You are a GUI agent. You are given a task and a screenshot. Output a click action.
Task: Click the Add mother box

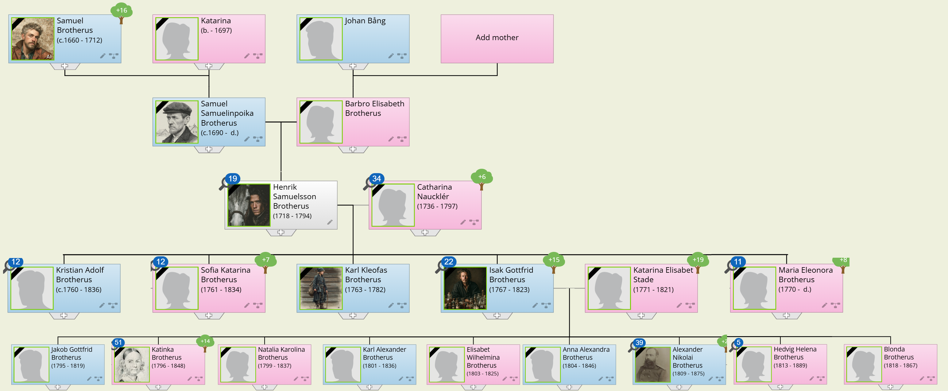pyautogui.click(x=497, y=38)
